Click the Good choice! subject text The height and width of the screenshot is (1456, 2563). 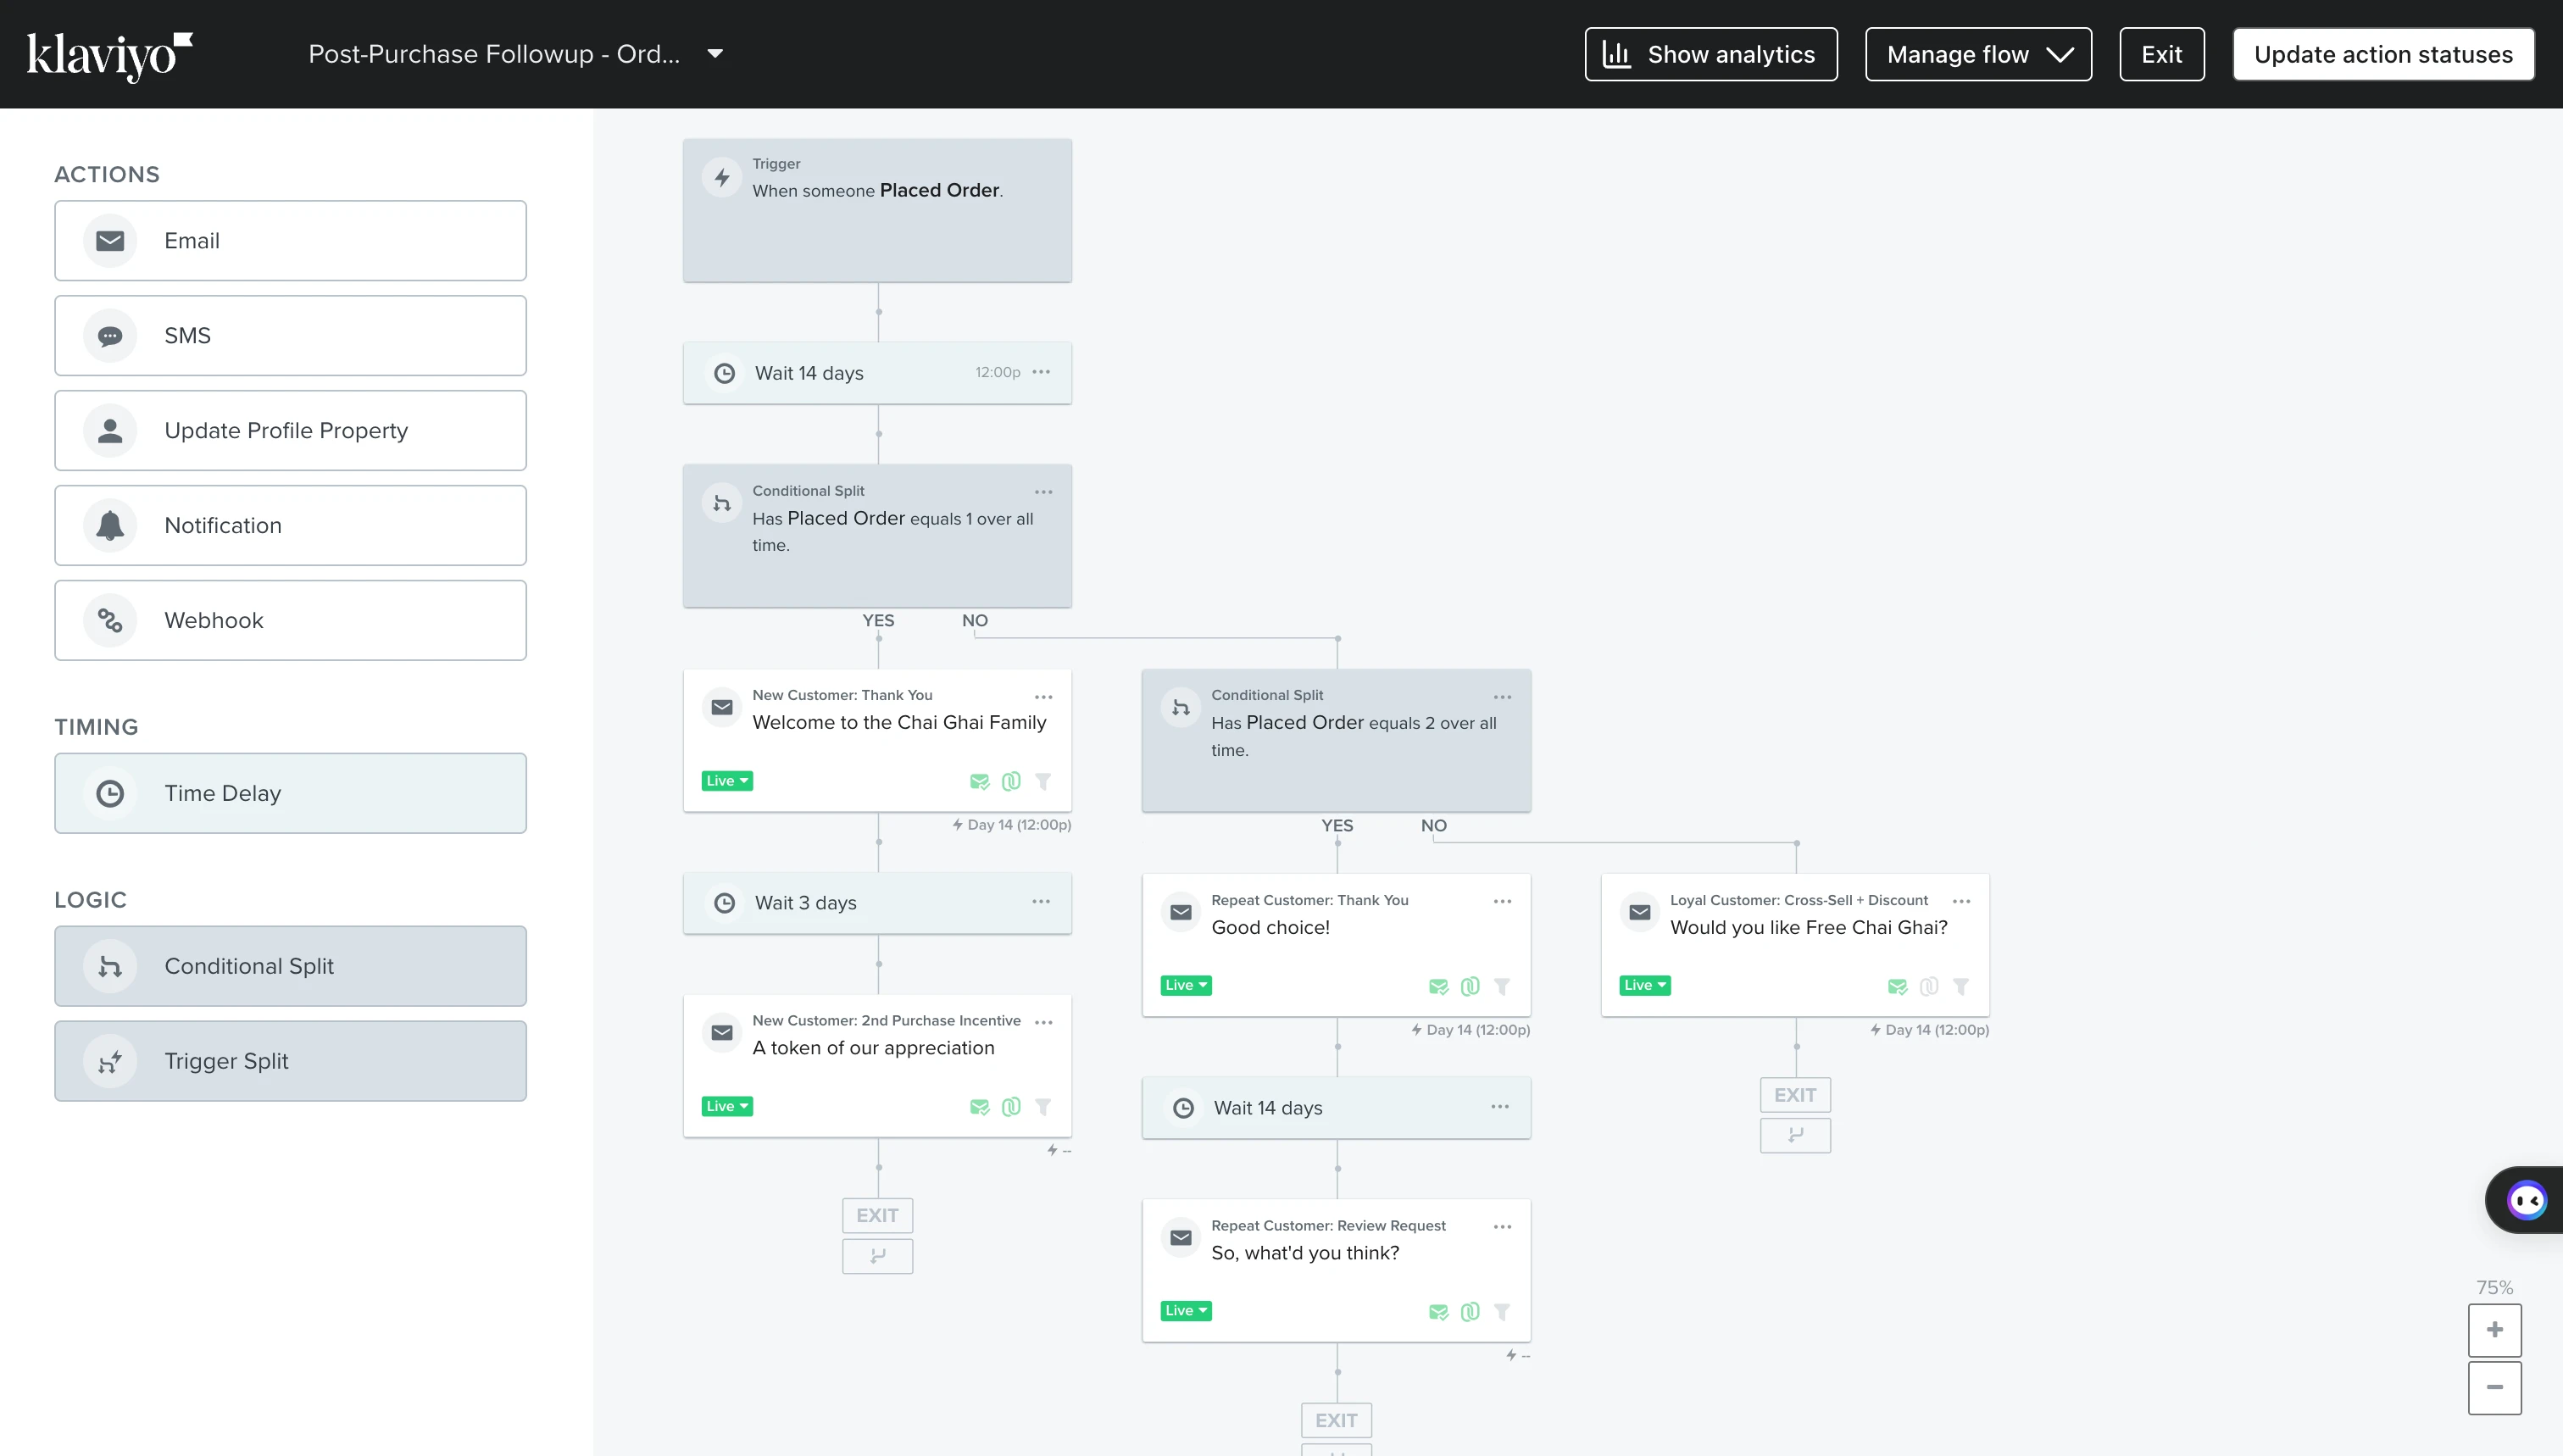click(1270, 927)
